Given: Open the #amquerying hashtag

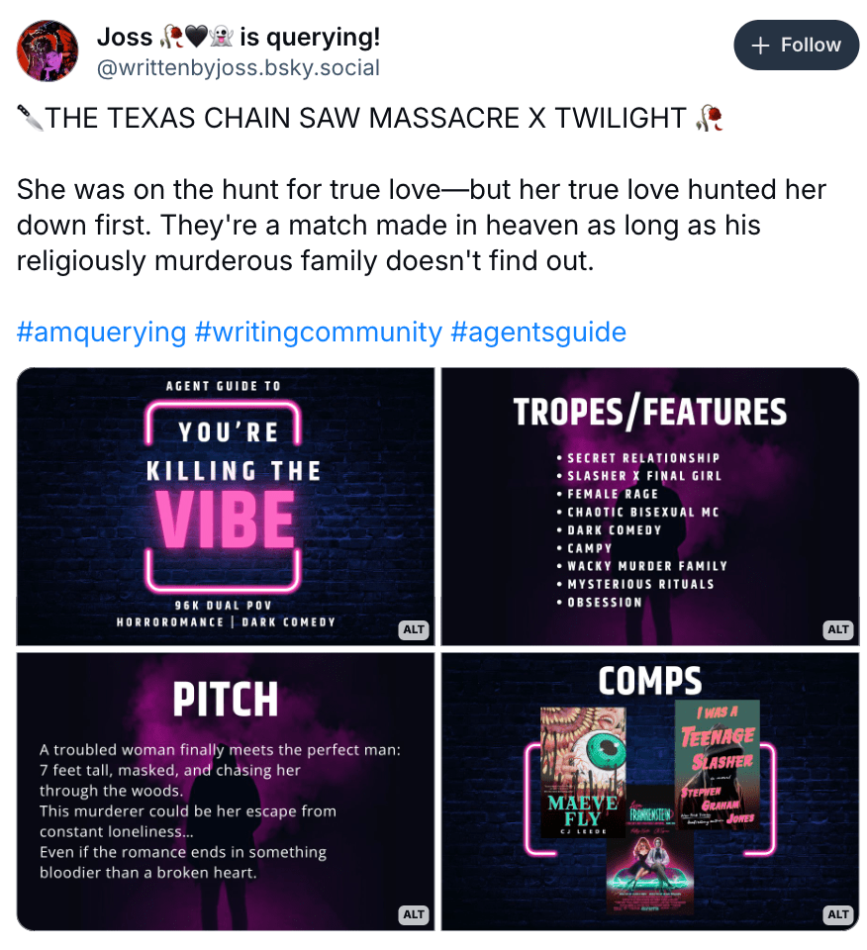Looking at the screenshot, I should [x=101, y=332].
